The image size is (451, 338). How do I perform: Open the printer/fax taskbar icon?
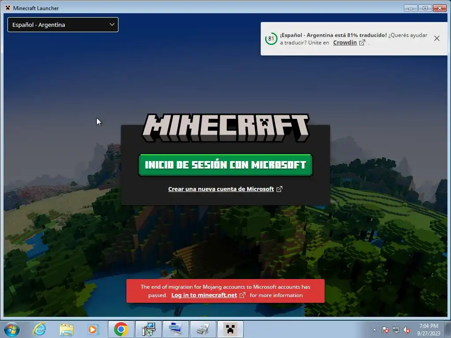203,329
